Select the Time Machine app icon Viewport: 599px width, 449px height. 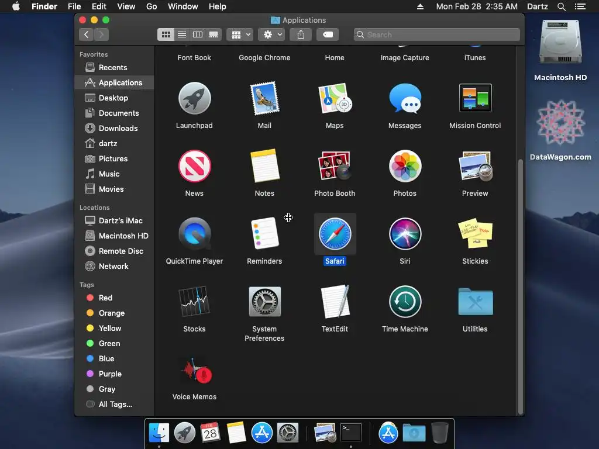click(405, 302)
